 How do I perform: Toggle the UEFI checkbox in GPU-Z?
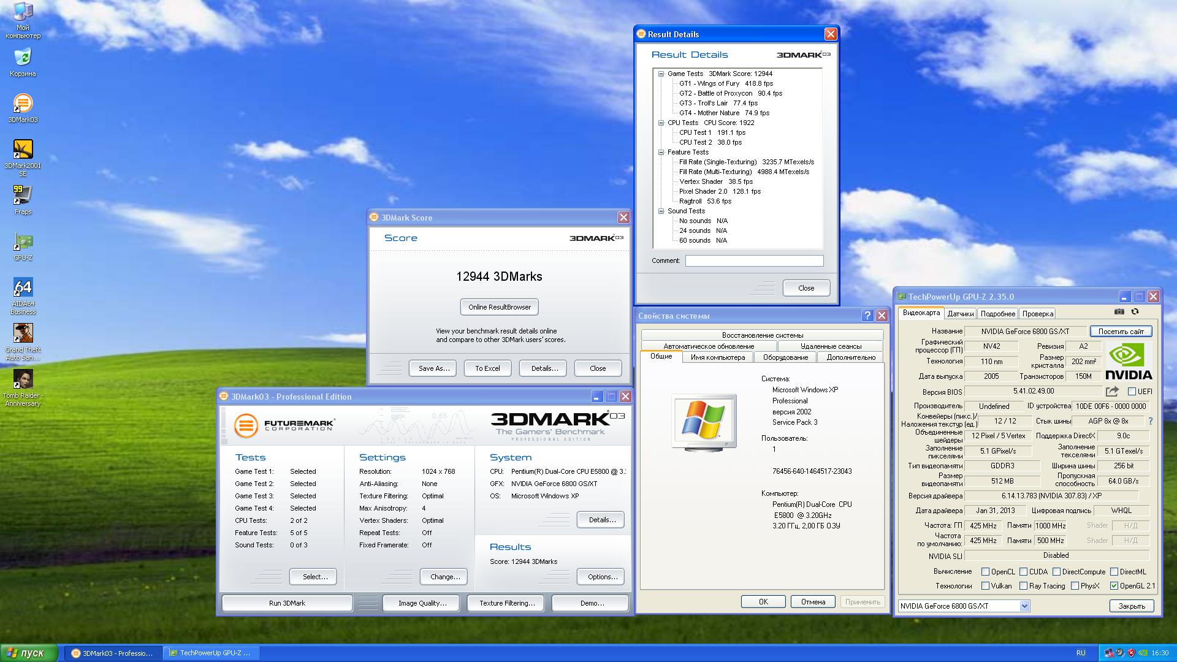coord(1132,391)
